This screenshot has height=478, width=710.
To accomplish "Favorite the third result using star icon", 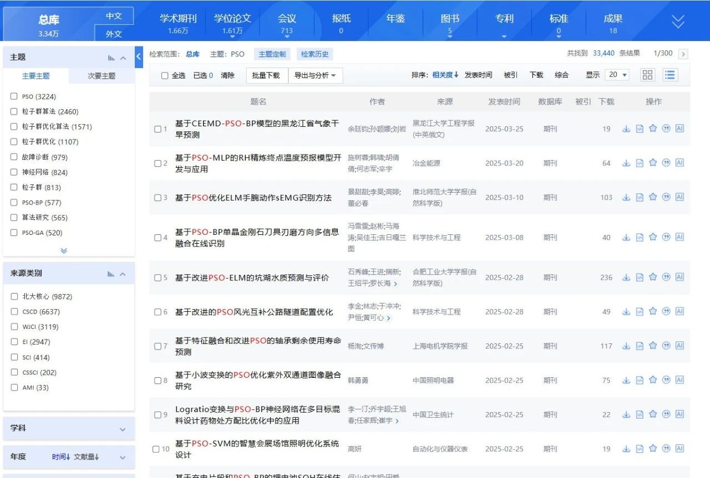I will point(653,197).
